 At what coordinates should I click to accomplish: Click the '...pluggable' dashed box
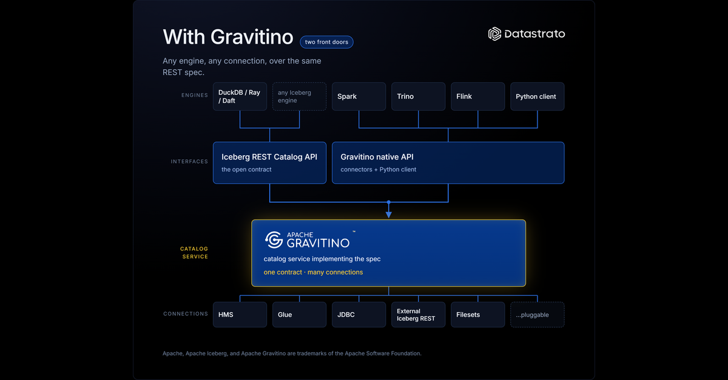point(538,315)
